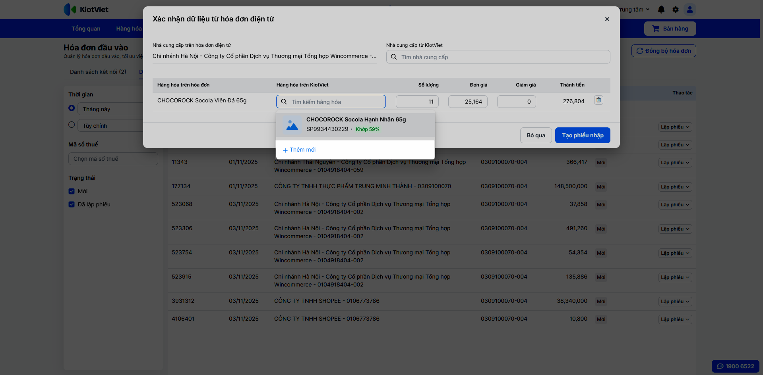Click invoice number 3931312

tap(183, 301)
